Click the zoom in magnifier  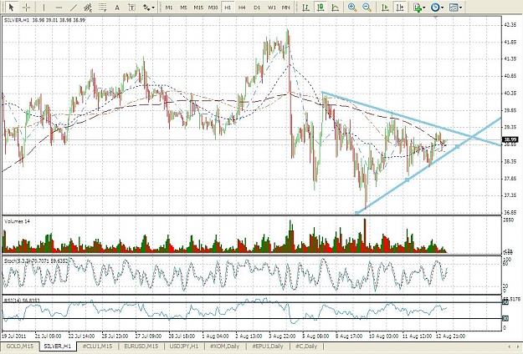click(352, 8)
